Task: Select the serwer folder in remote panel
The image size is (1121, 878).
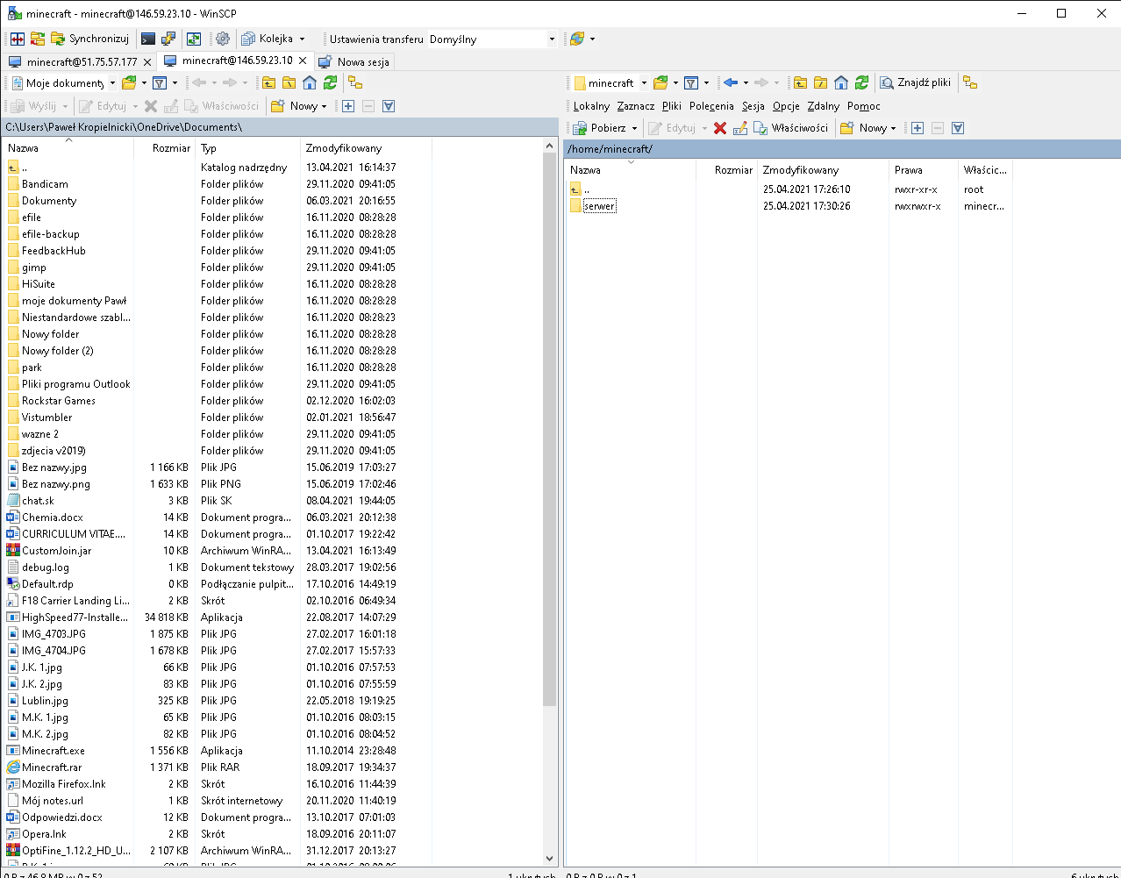Action: point(599,206)
